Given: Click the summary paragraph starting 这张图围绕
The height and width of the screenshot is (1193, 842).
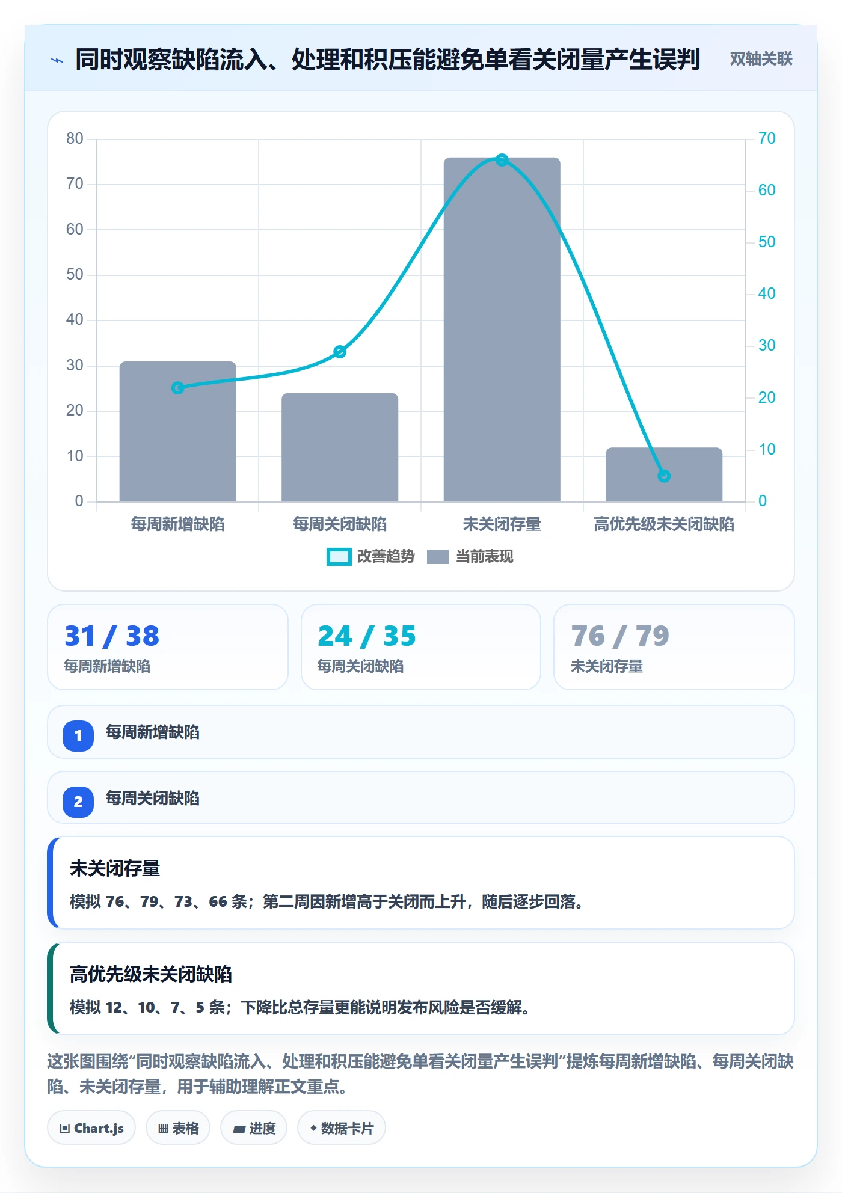Looking at the screenshot, I should pyautogui.click(x=420, y=1074).
